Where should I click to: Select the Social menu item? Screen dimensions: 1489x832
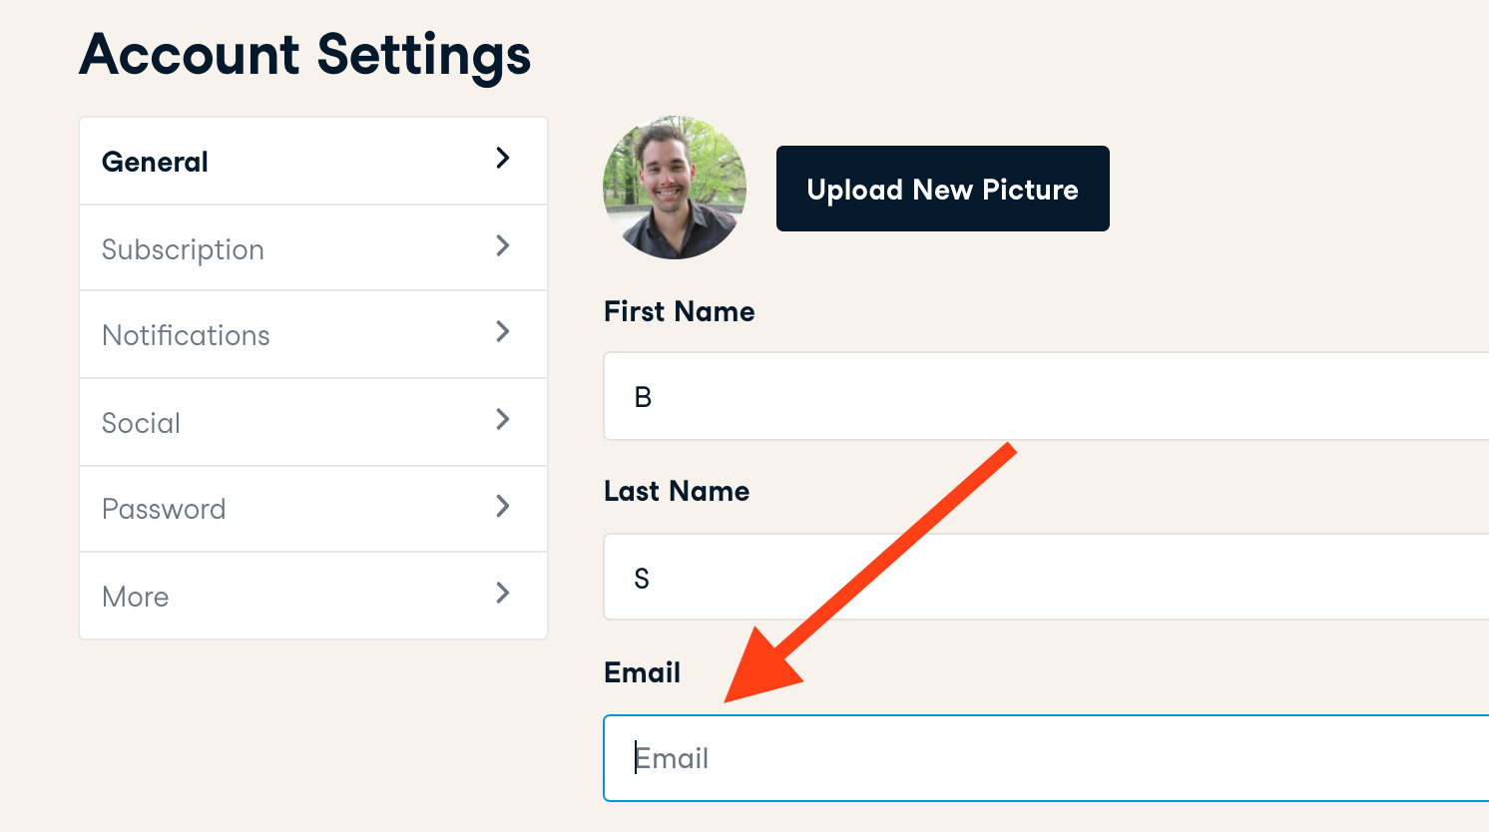pos(142,423)
